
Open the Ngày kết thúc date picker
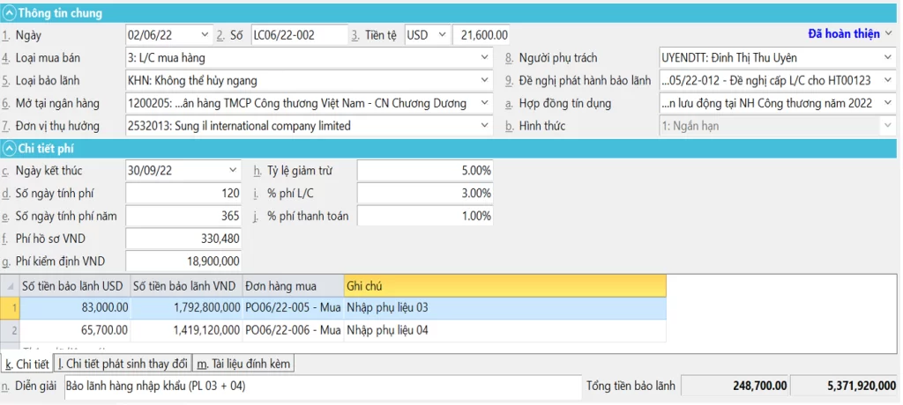[x=233, y=170]
